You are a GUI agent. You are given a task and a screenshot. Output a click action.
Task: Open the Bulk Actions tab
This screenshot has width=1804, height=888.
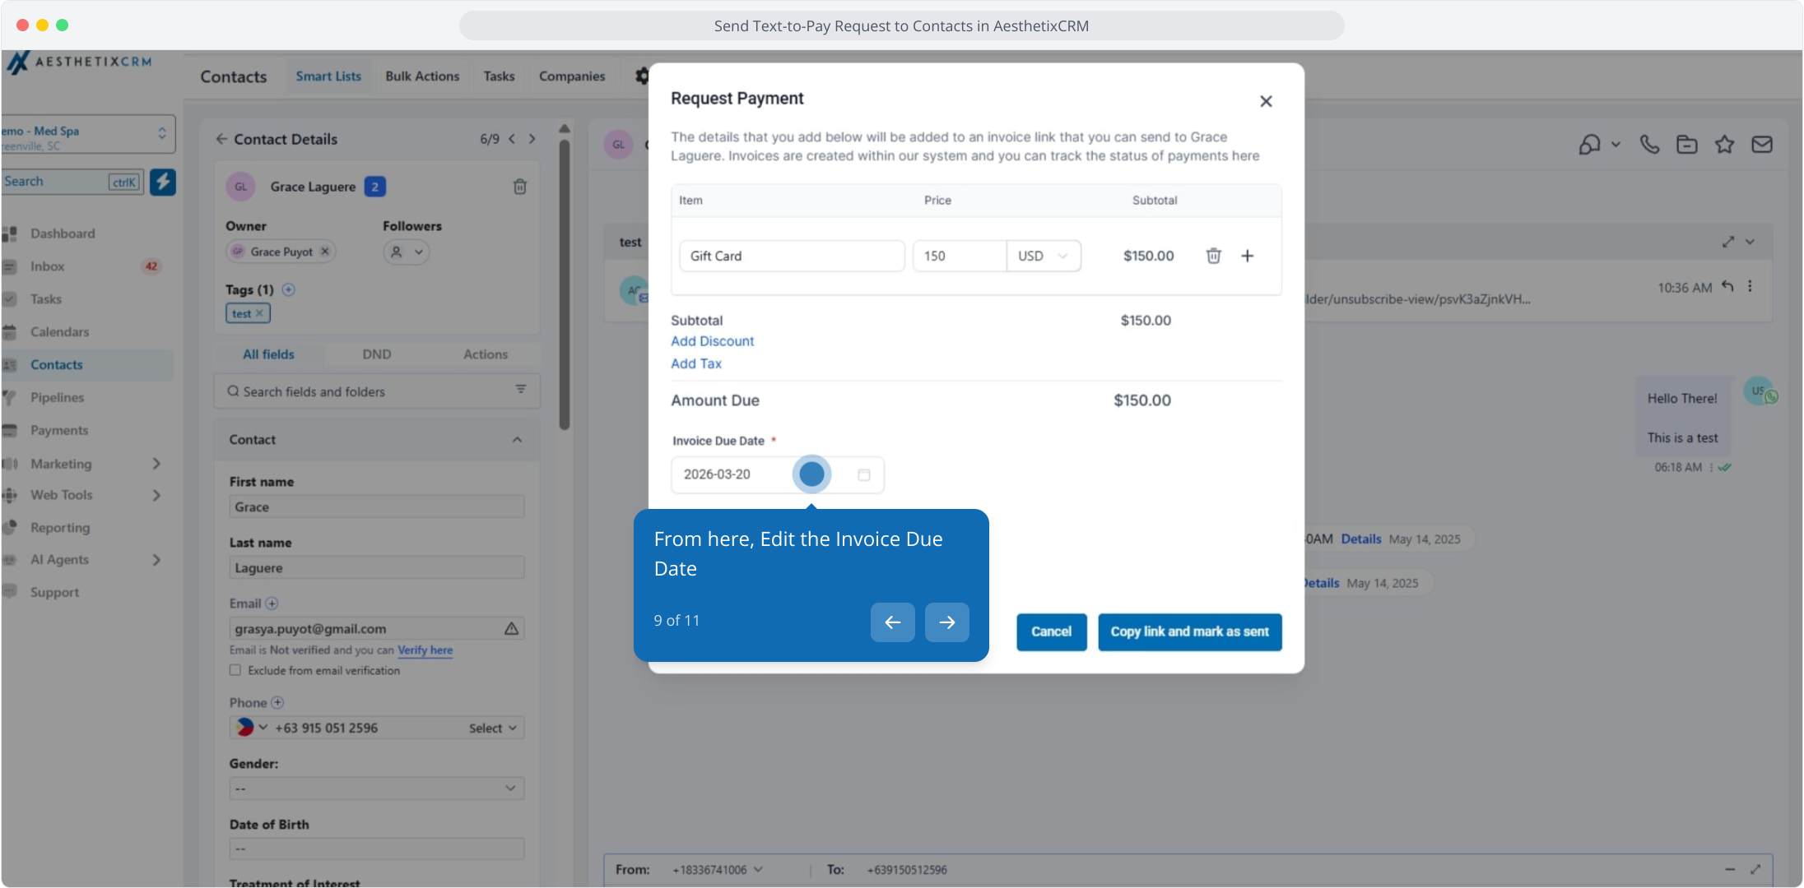422,76
